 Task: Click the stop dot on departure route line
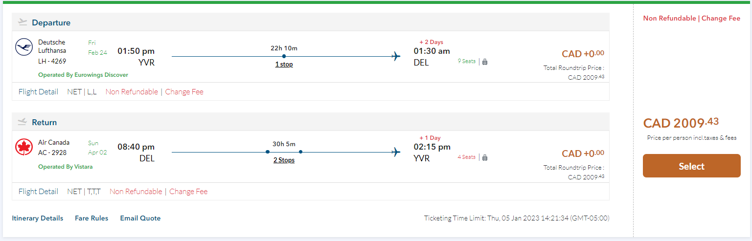pos(284,56)
